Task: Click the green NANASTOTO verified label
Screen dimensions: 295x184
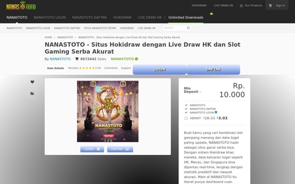Action: (122, 59)
